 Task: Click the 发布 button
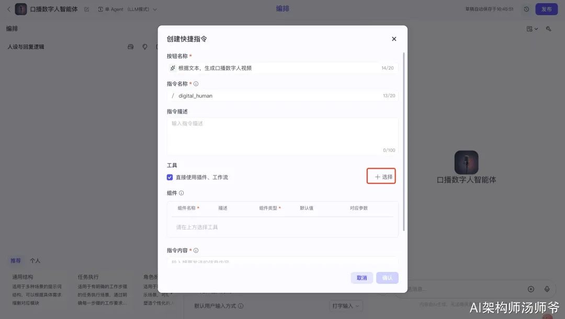click(546, 9)
